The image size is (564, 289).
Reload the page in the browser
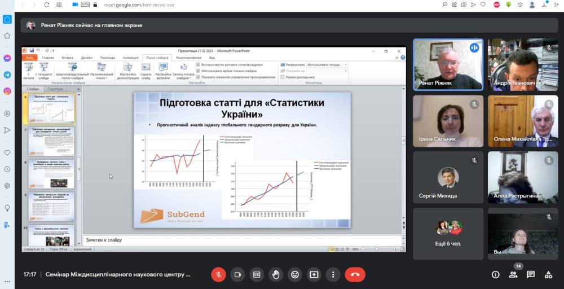(47, 5)
